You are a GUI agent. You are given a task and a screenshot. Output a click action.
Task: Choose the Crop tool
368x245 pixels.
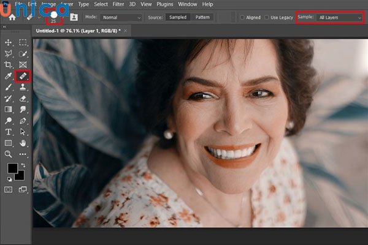point(9,64)
